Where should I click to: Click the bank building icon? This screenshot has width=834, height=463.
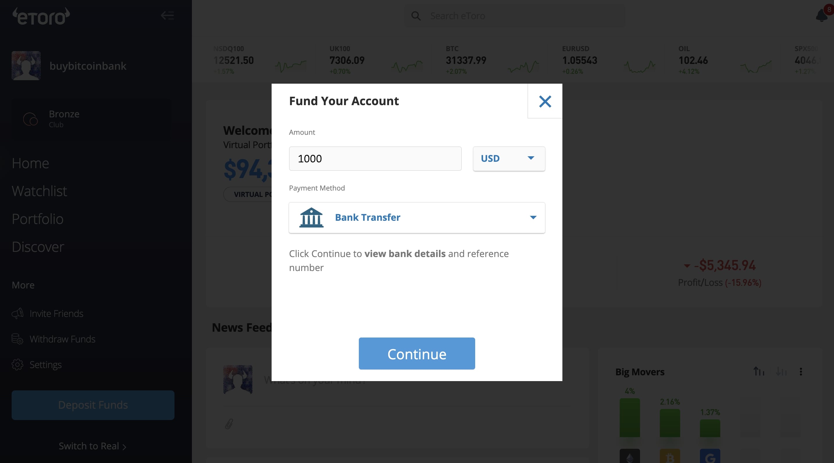tap(311, 217)
